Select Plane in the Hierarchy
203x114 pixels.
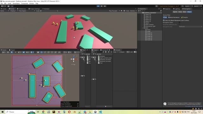point(148,29)
